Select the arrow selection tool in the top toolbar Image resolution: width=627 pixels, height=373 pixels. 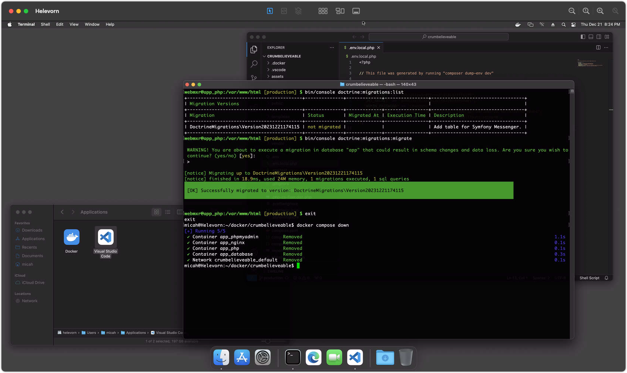(x=270, y=11)
